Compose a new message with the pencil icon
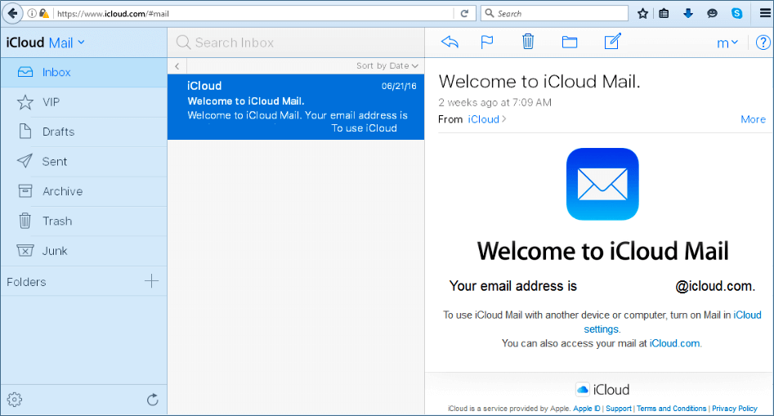The height and width of the screenshot is (416, 774). tap(613, 42)
